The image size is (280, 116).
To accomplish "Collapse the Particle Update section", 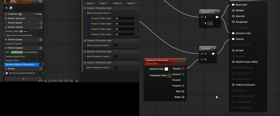I will click(x=6, y=48).
